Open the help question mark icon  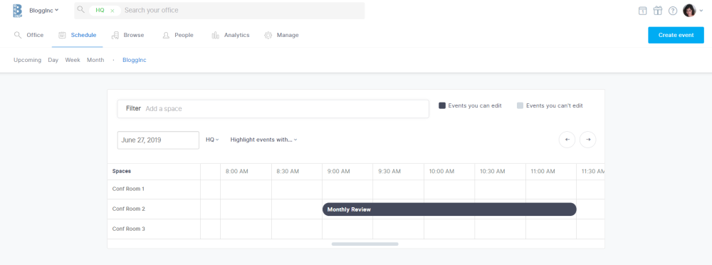[x=673, y=11]
